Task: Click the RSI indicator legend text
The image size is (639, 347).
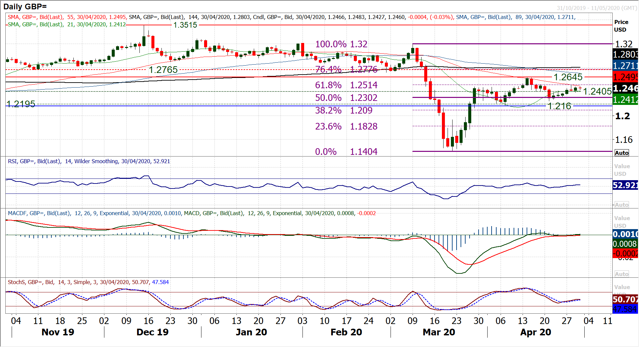Action: click(89, 161)
